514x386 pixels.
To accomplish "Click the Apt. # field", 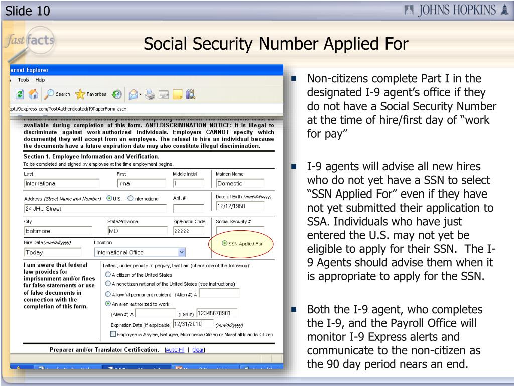I will (189, 209).
